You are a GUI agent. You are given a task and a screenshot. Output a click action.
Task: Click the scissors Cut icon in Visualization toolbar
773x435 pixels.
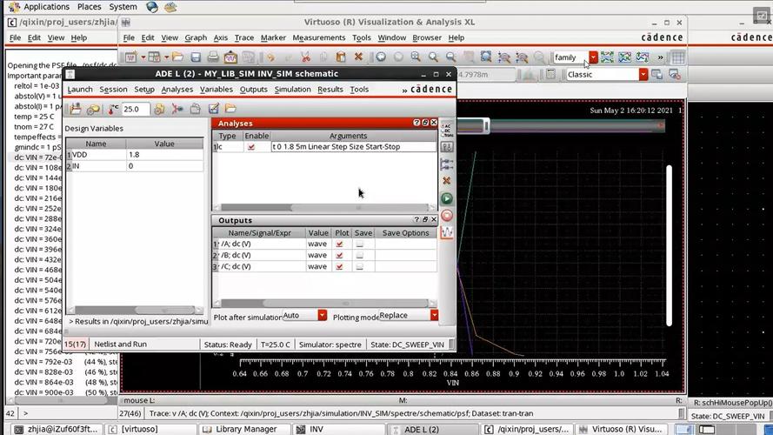(x=306, y=57)
